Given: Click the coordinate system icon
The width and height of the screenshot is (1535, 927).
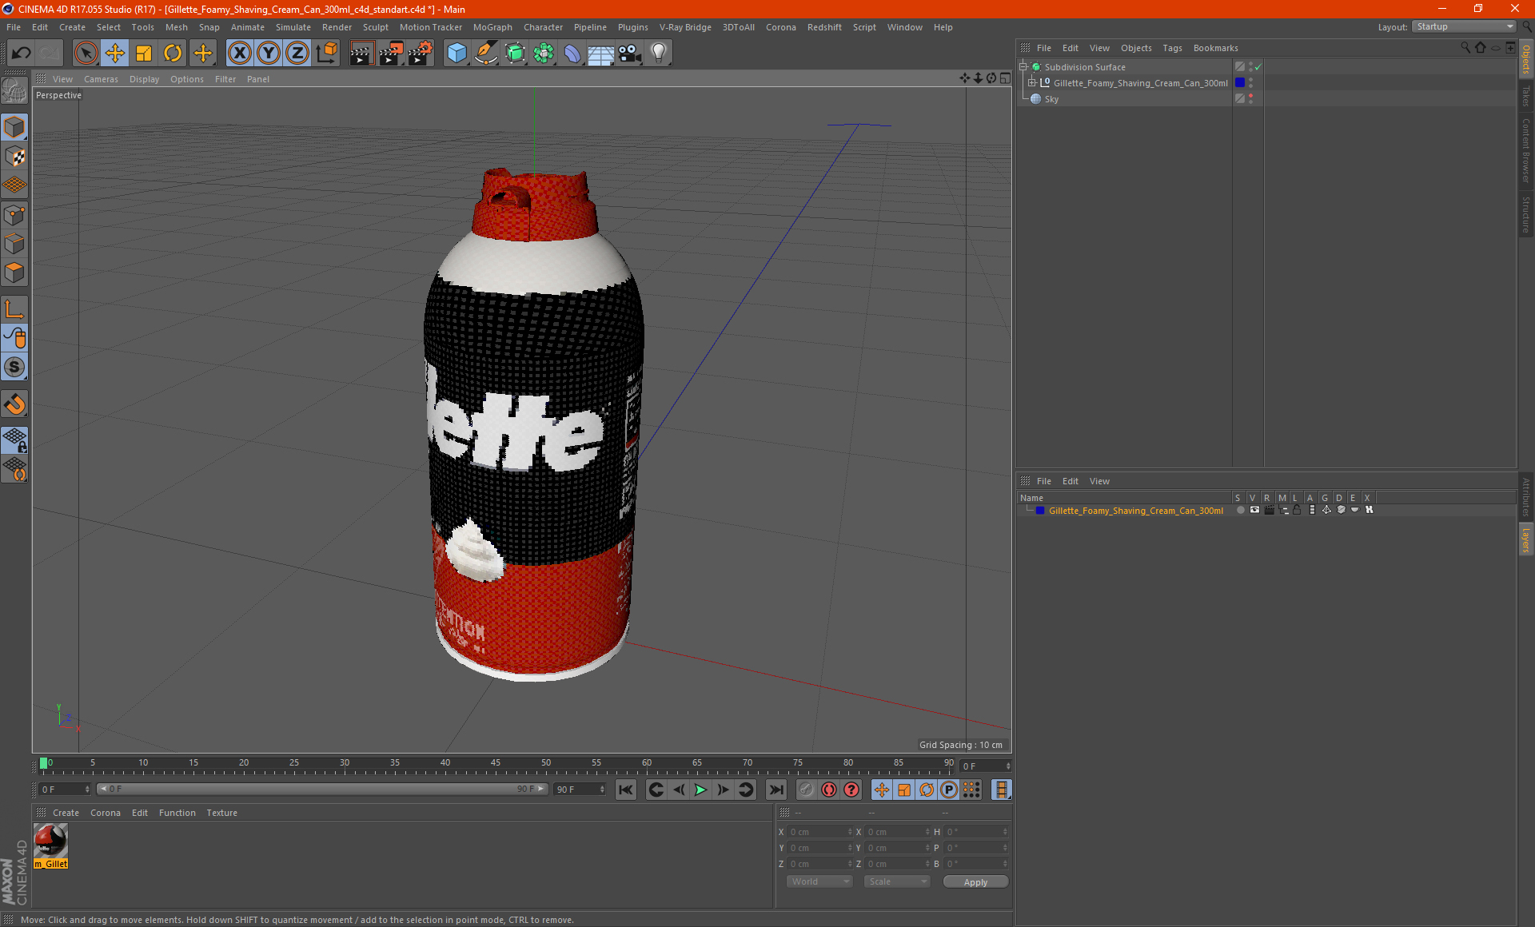Looking at the screenshot, I should (x=327, y=54).
